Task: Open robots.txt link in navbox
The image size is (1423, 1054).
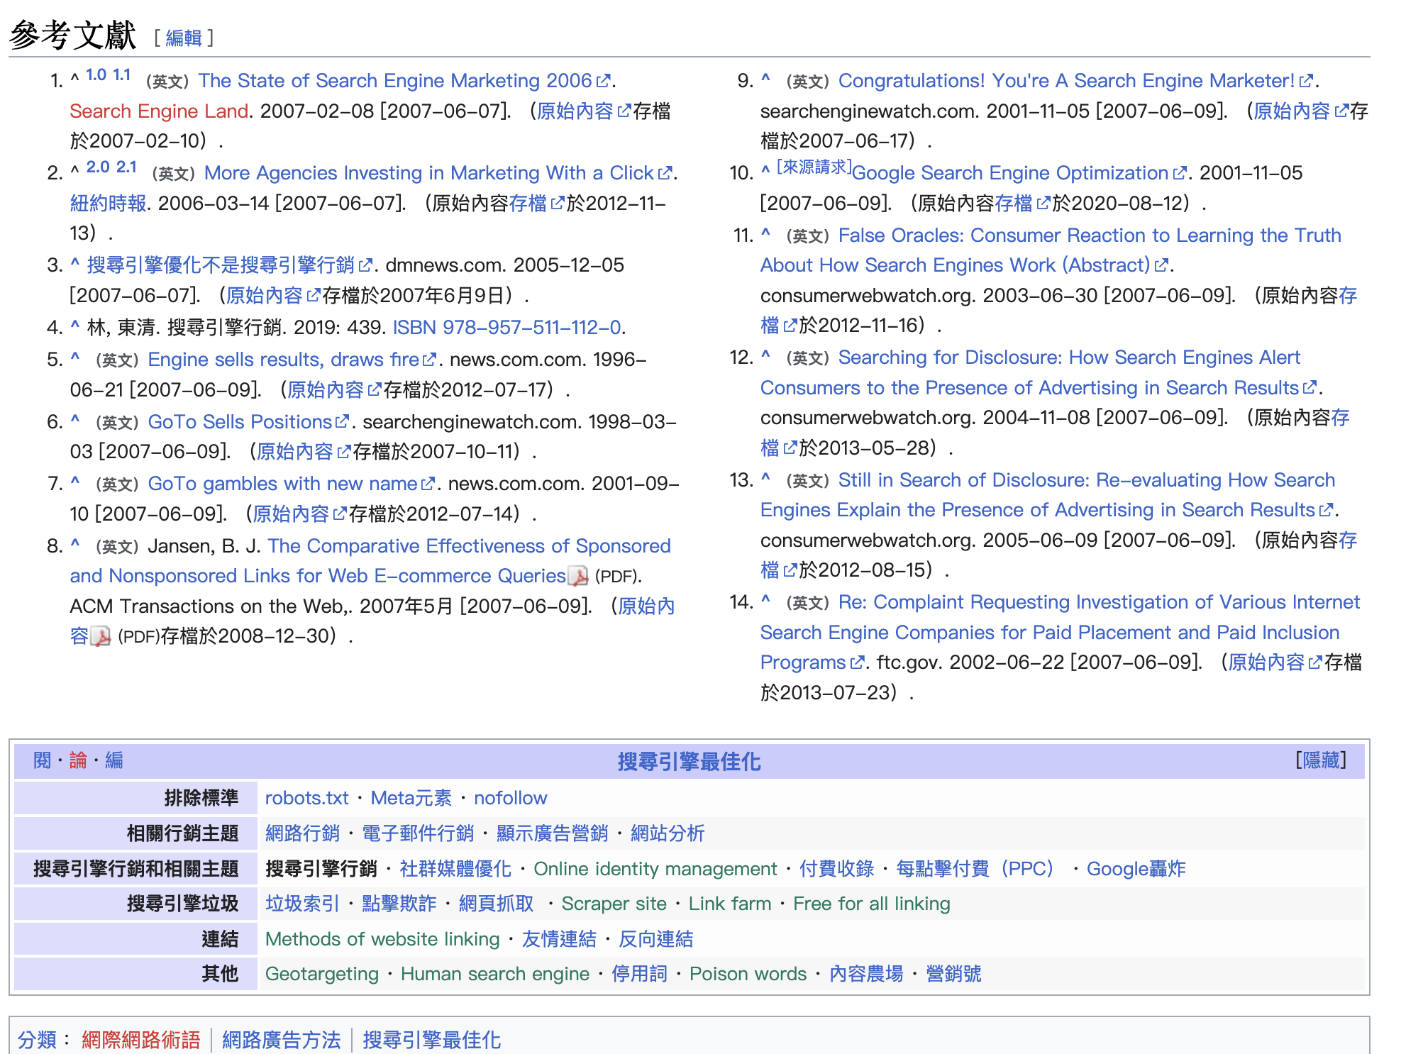Action: click(306, 798)
